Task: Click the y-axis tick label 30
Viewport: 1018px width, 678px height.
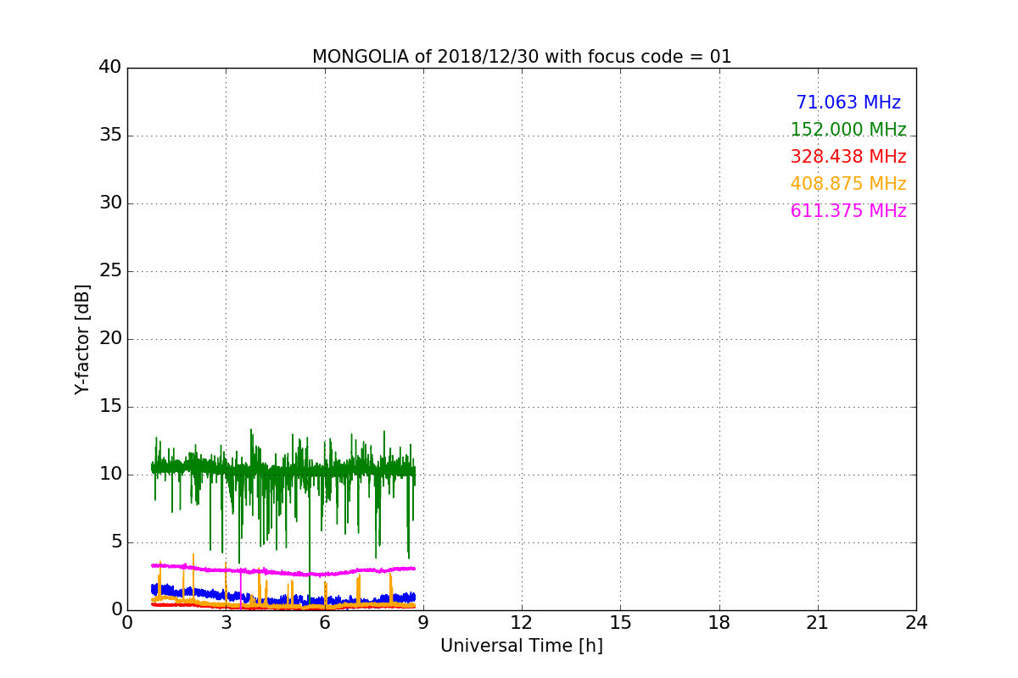Action: [110, 203]
